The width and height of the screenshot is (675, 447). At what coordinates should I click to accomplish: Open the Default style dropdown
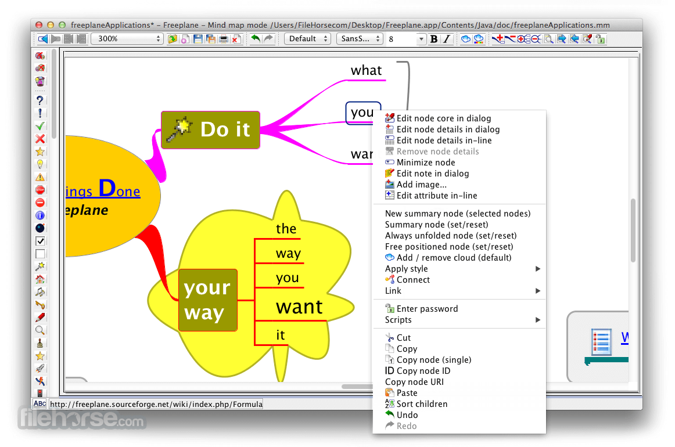point(307,39)
